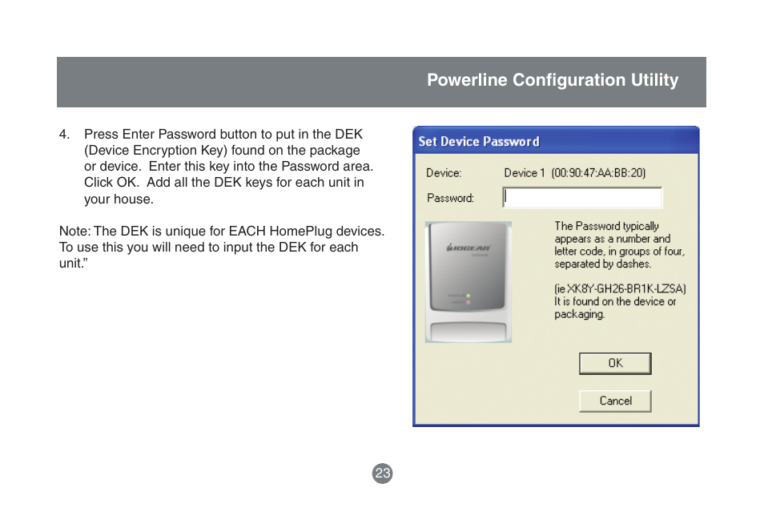764x532 pixels.
Task: Click the Password input field
Action: point(582,197)
